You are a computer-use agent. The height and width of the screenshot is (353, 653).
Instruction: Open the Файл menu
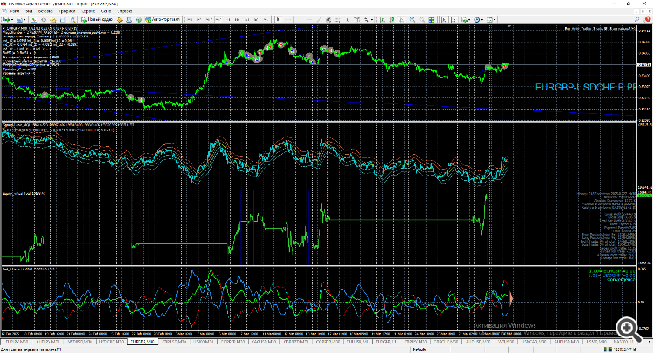14,11
